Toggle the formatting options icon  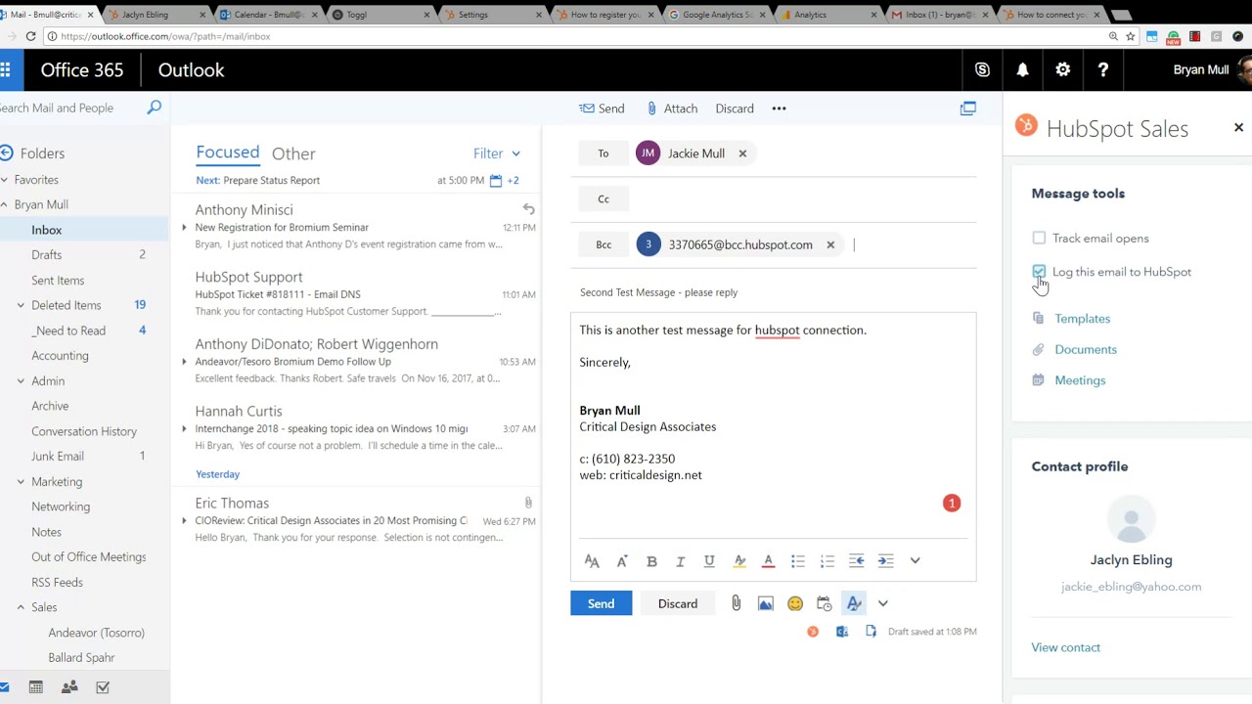click(854, 604)
